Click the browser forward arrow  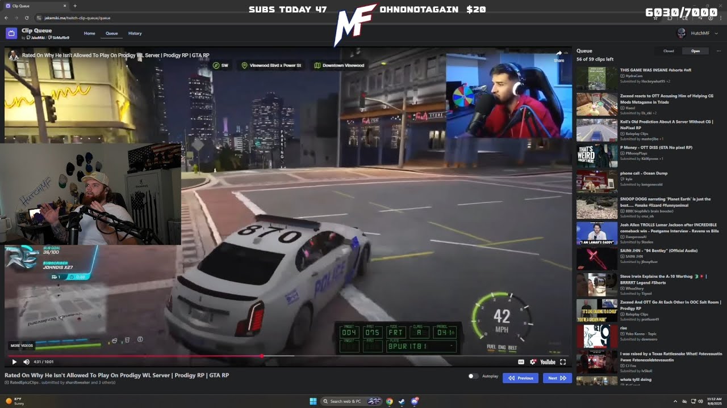16,18
